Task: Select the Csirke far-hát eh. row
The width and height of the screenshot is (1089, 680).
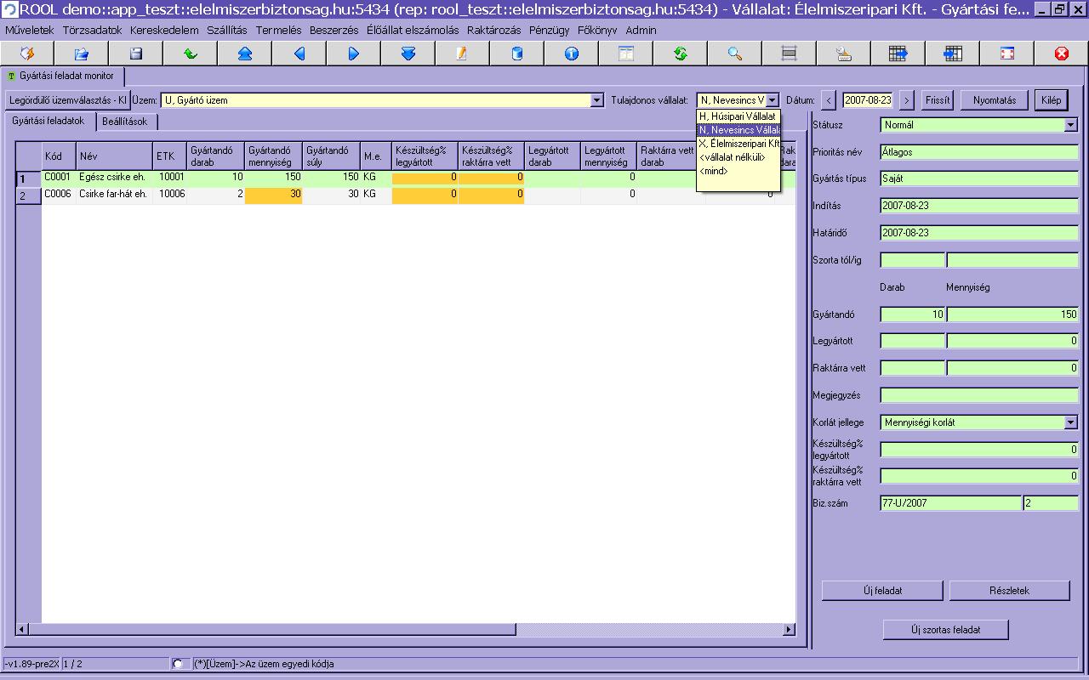Action: coord(112,195)
